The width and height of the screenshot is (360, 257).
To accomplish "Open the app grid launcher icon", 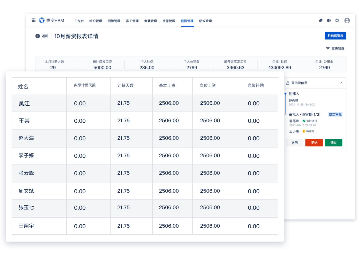I will pos(33,20).
